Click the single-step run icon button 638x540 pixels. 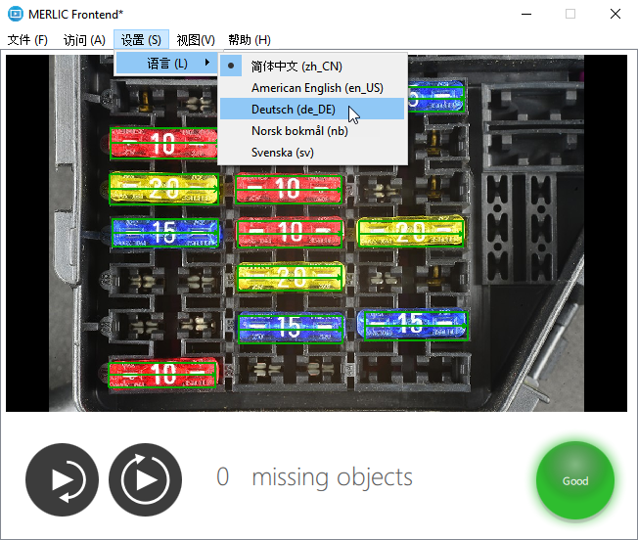pos(62,479)
